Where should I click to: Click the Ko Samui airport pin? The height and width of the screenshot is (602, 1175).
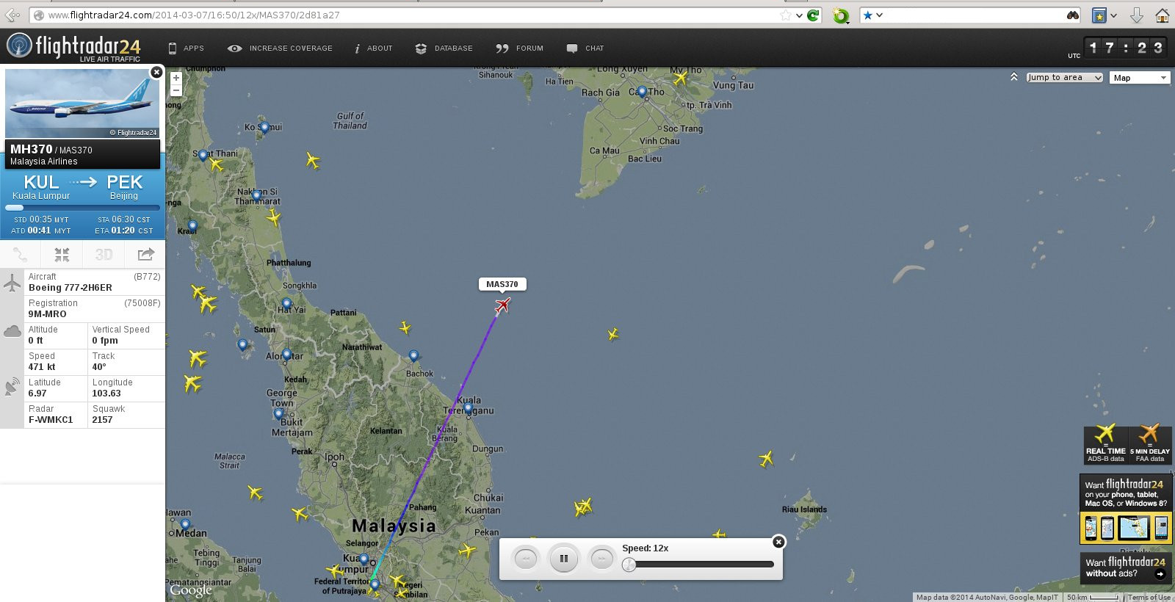tap(264, 127)
